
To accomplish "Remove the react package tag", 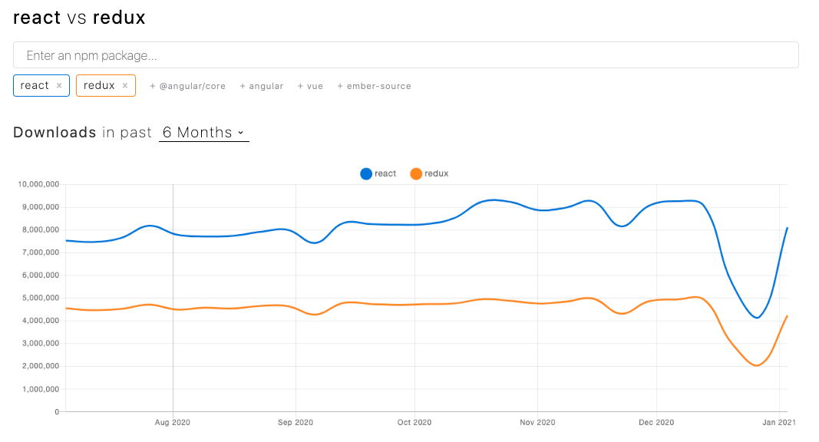I will click(59, 86).
